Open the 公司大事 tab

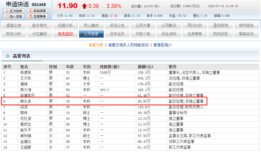(143, 26)
